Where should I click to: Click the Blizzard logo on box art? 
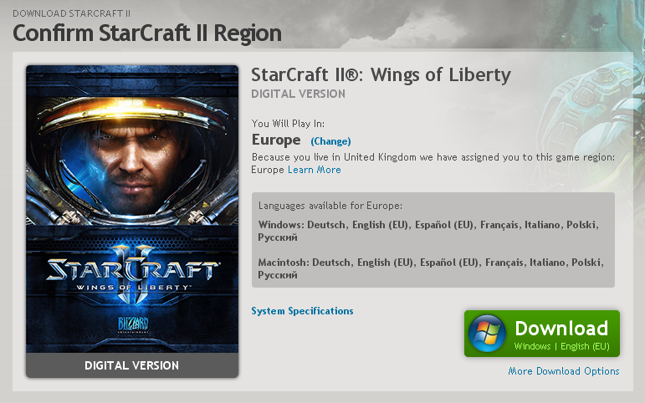tap(133, 324)
